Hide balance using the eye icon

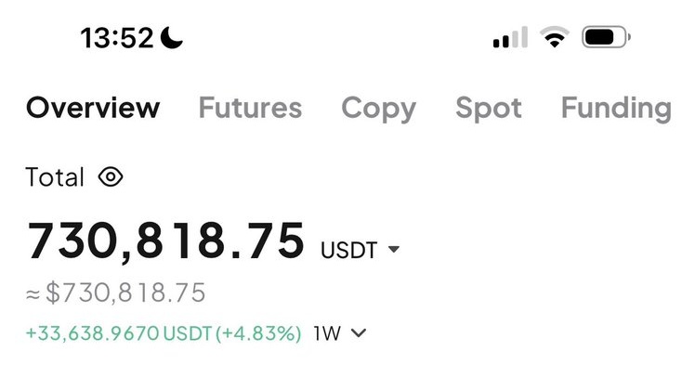pos(111,176)
